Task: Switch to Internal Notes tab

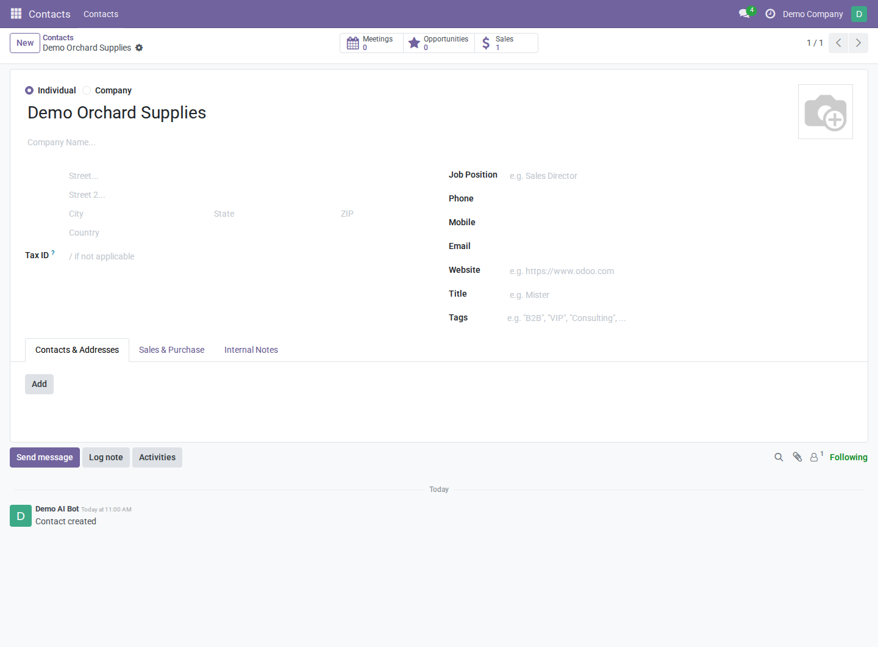Action: [x=251, y=350]
